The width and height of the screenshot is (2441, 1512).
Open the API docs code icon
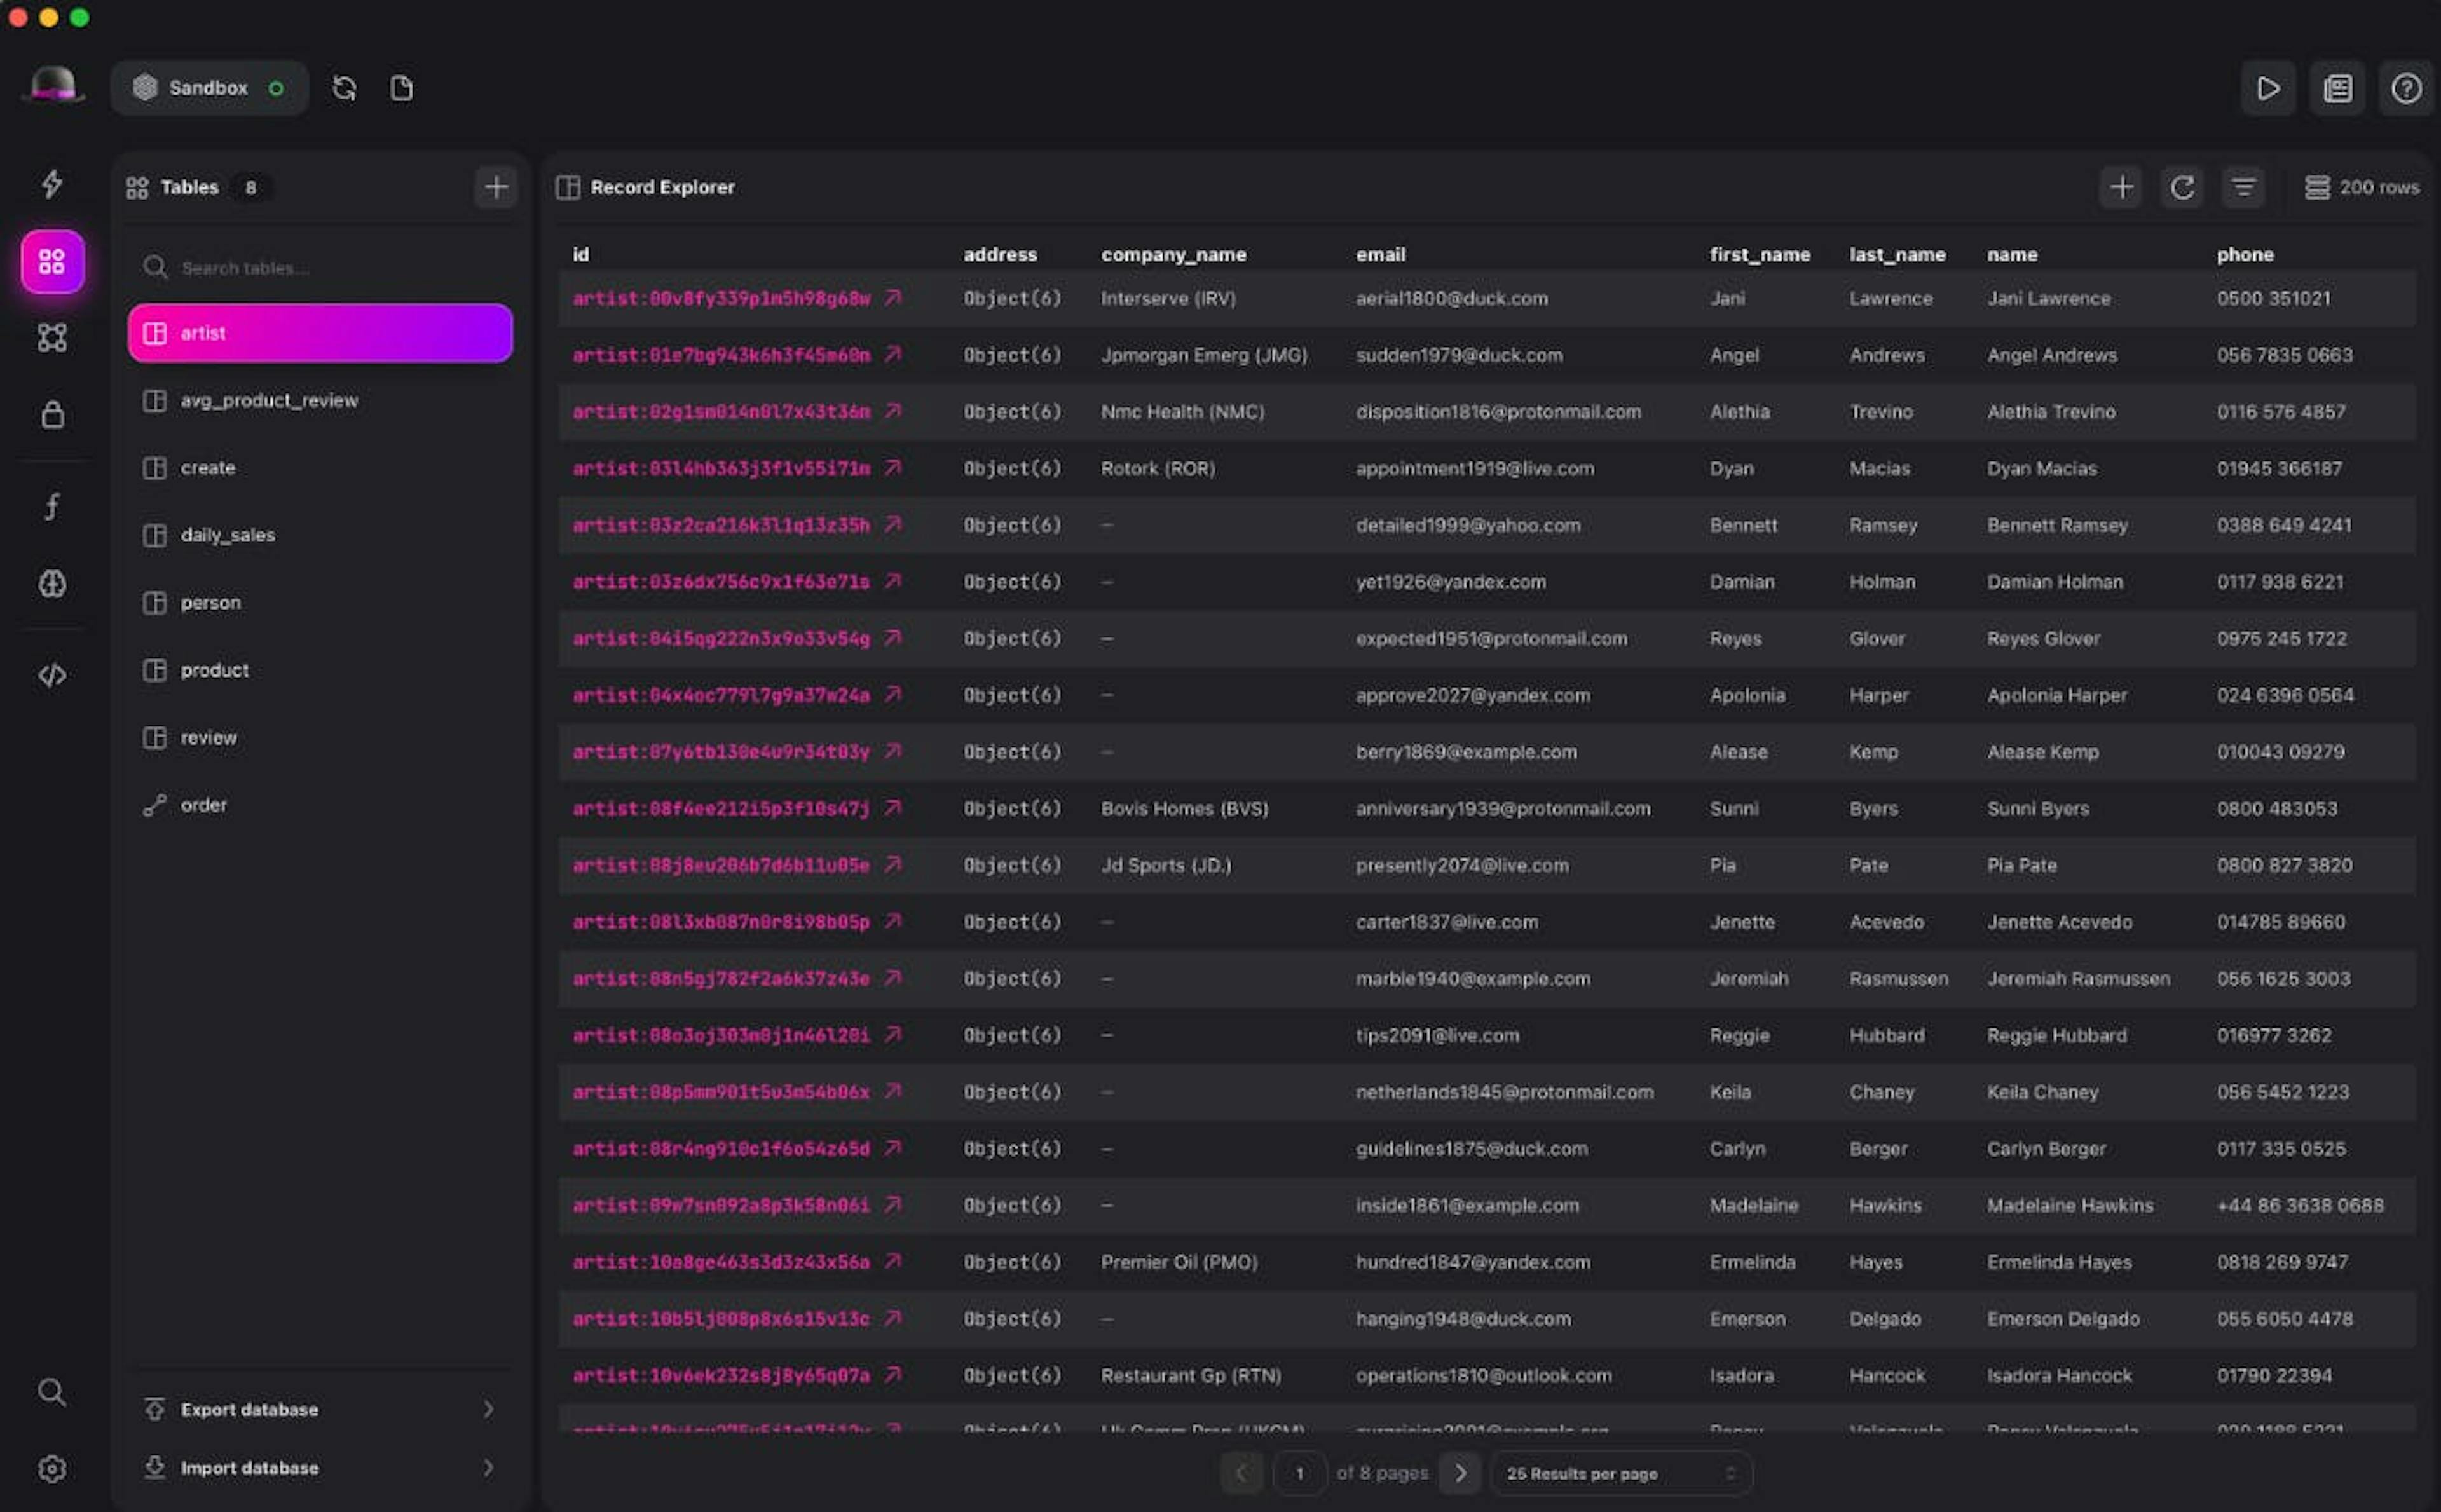pyautogui.click(x=52, y=675)
